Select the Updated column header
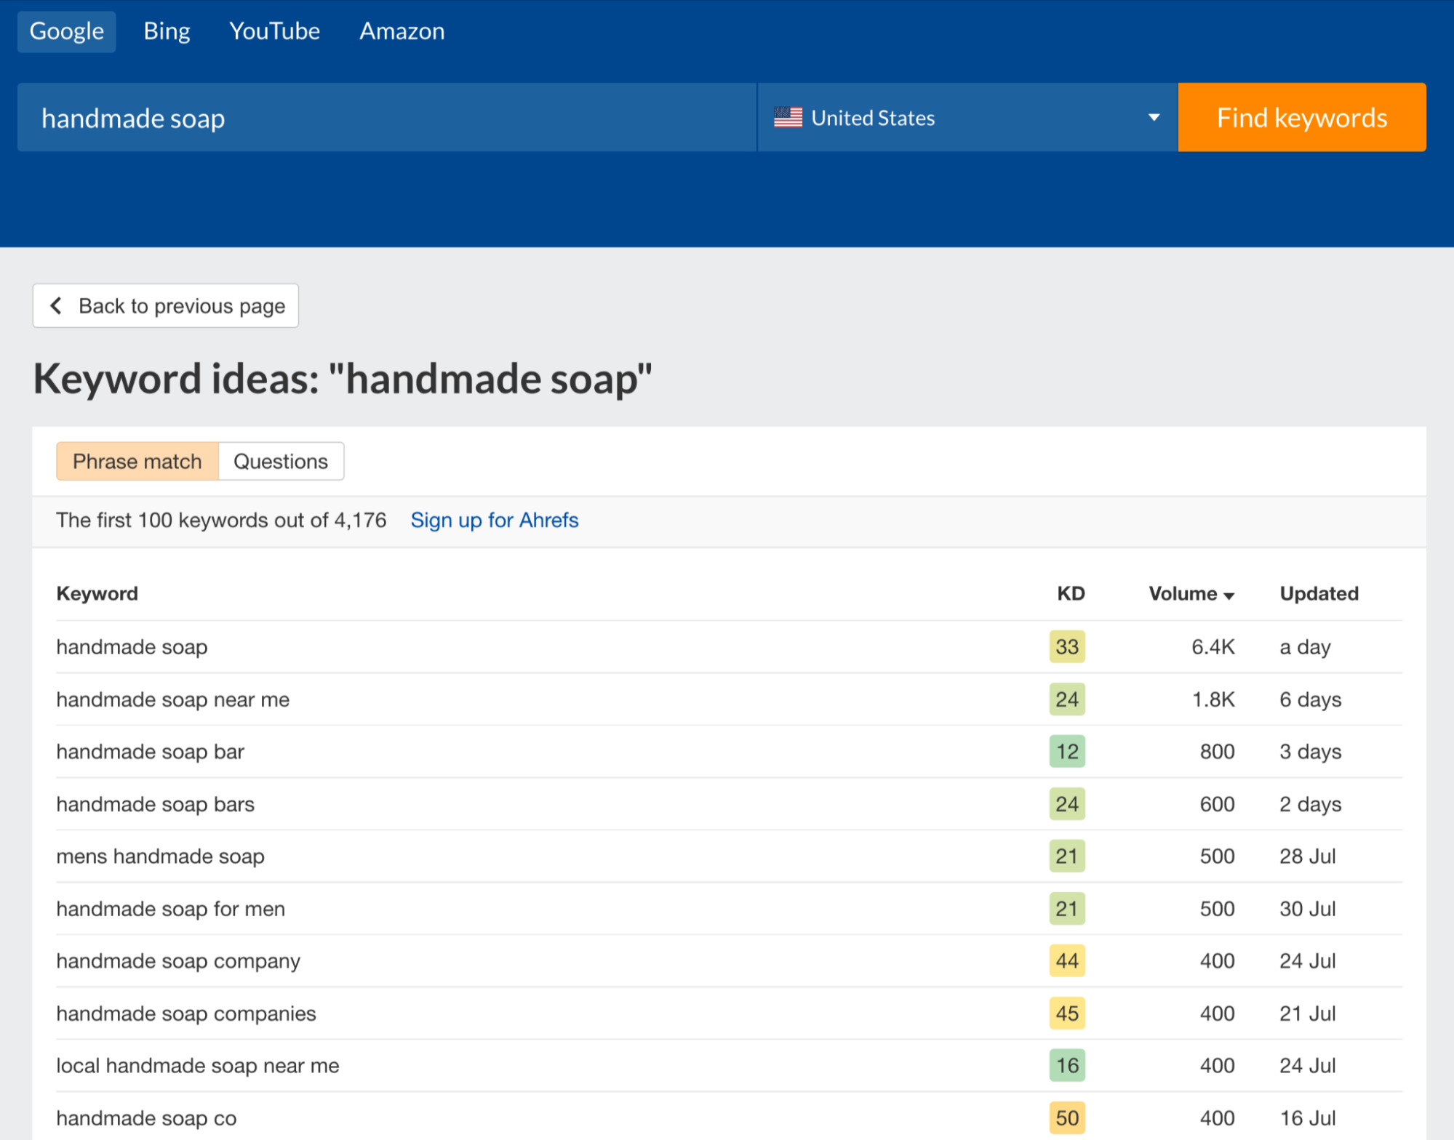The height and width of the screenshot is (1140, 1454). pos(1321,593)
